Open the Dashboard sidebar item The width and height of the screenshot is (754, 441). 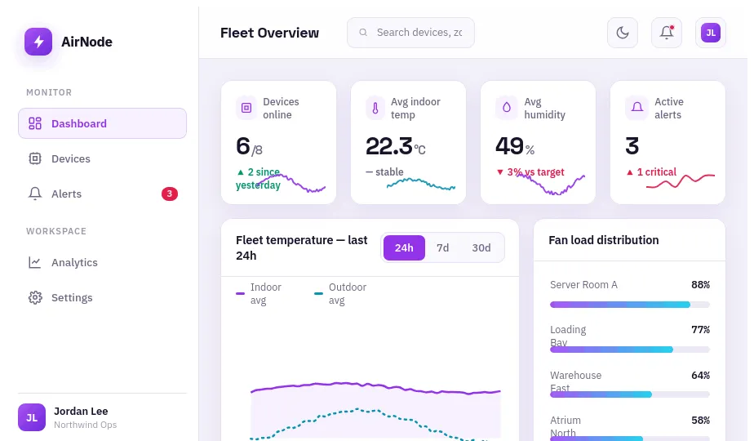pyautogui.click(x=103, y=123)
